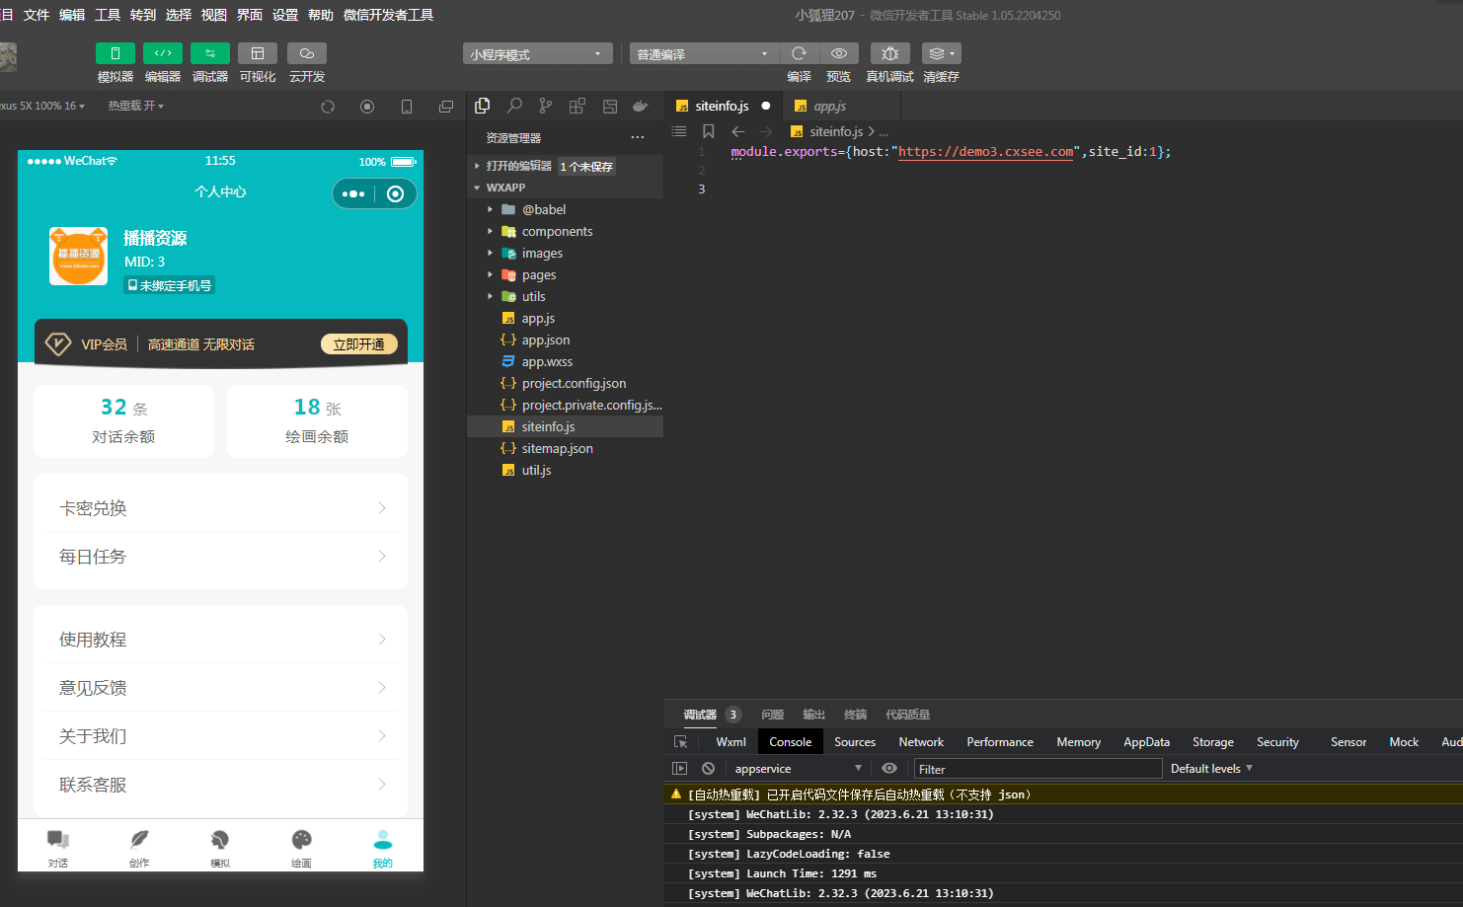Viewport: 1463px width, 907px height.
Task: Switch to the Sources devtools tab
Action: (x=855, y=742)
